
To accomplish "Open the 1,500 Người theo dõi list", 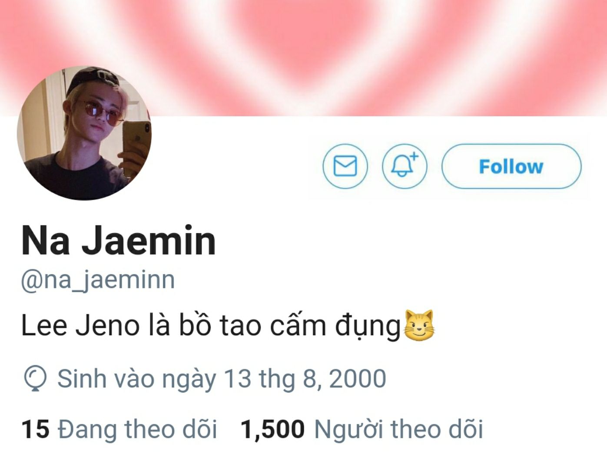I will (x=362, y=429).
